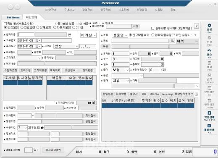
Task: Select the 건강보험 radio button
Action: click(x=5, y=27)
